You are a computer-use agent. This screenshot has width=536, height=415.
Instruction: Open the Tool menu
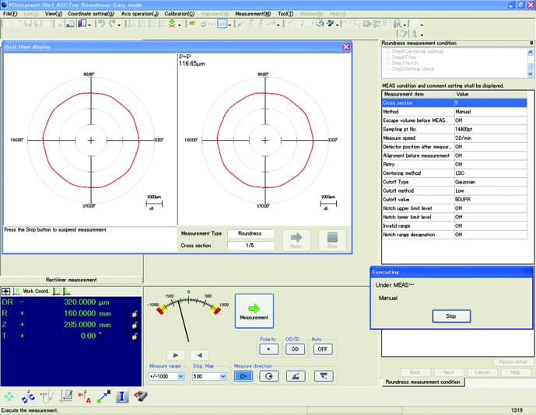tap(286, 14)
